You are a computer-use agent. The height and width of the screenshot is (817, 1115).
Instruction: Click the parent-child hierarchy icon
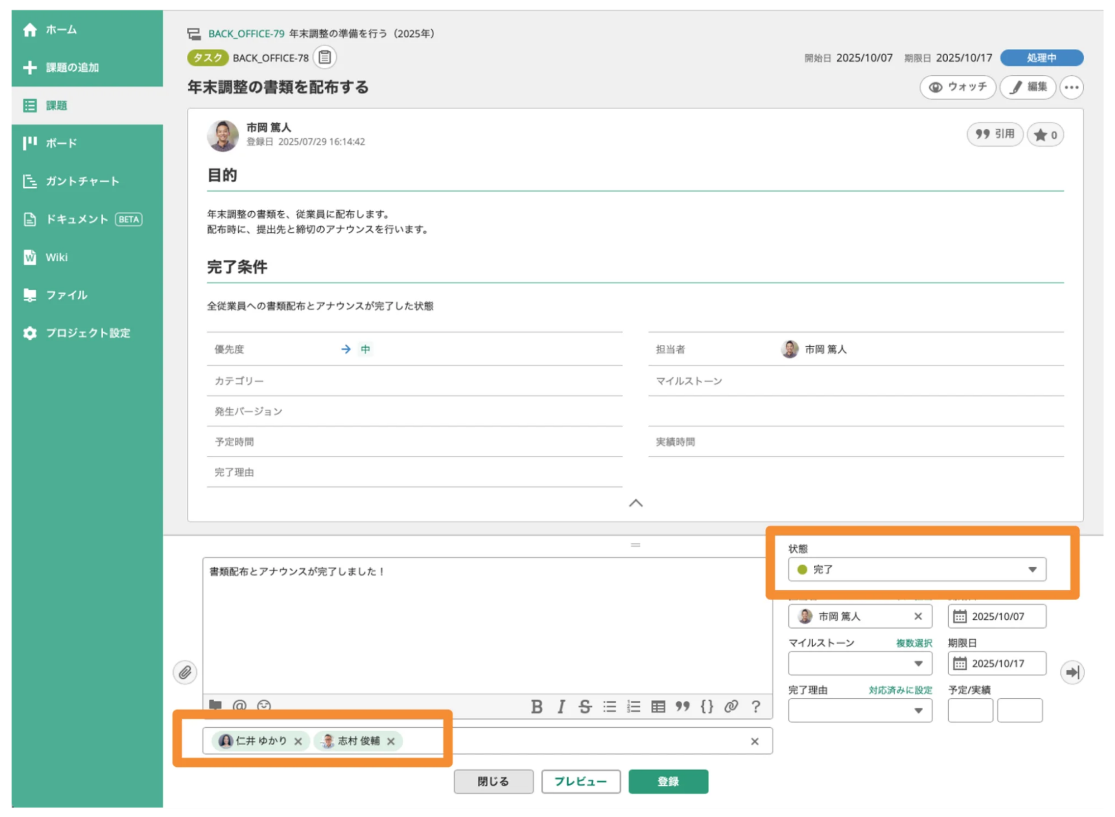(x=194, y=34)
